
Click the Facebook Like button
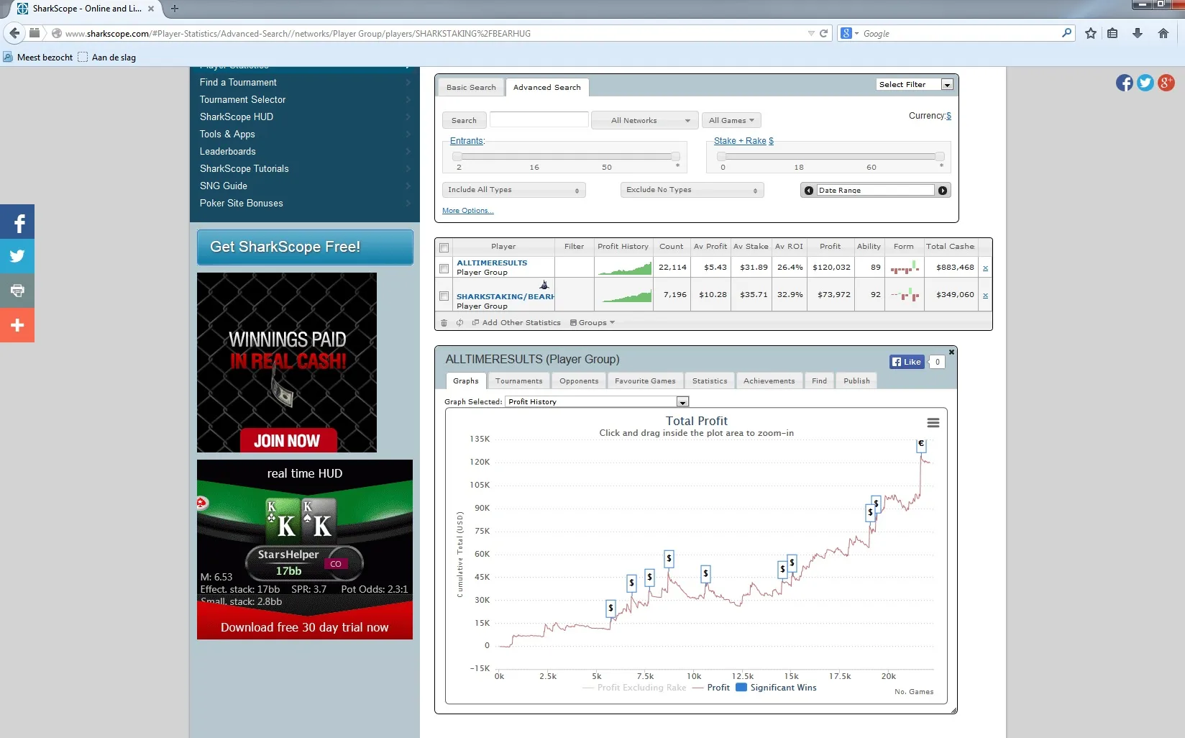906,362
